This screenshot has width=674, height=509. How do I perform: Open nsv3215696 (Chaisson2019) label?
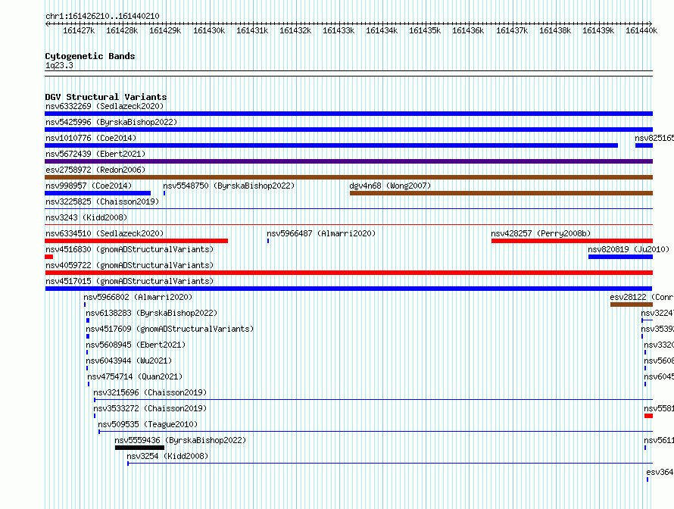(x=150, y=392)
